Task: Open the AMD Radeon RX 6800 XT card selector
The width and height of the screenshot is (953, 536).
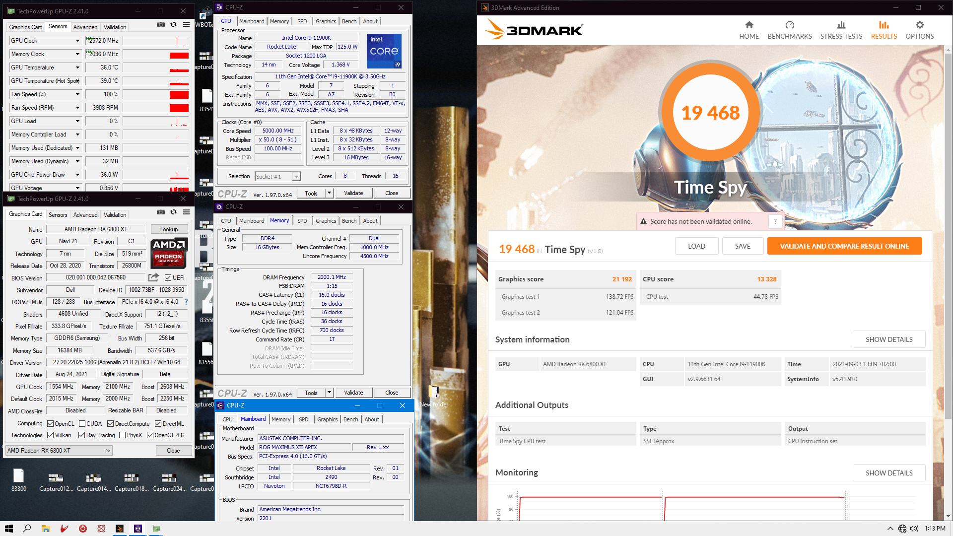Action: [59, 450]
